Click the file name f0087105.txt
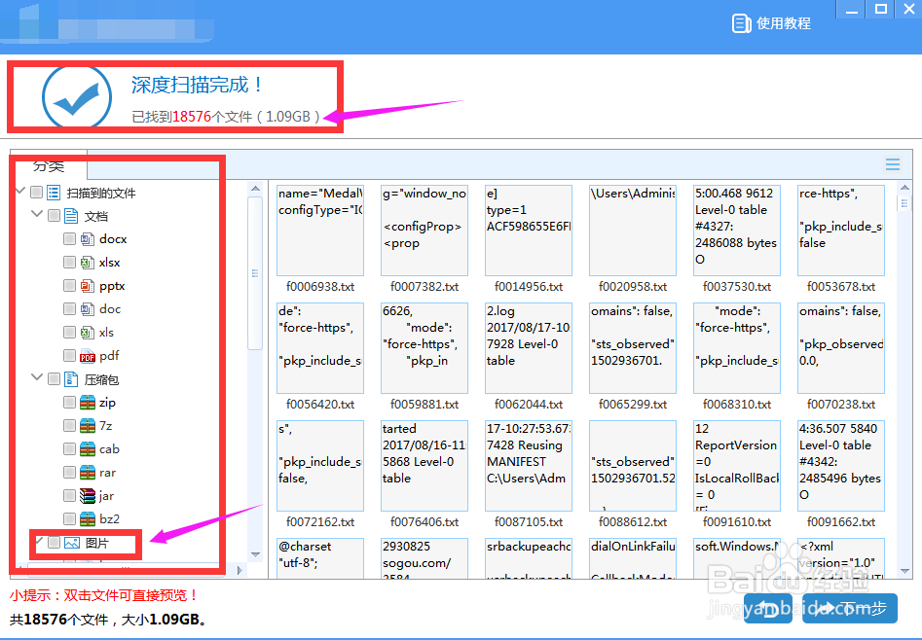The width and height of the screenshot is (922, 640). [x=529, y=522]
